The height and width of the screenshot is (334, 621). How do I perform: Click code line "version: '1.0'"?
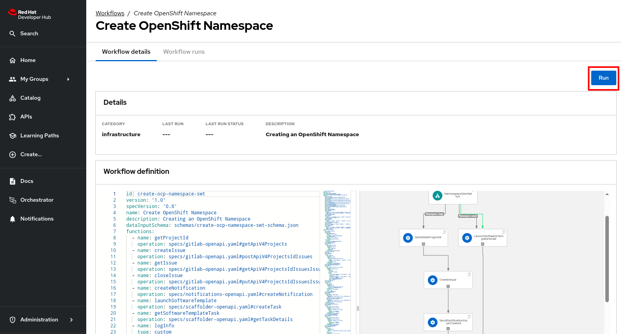[x=146, y=200]
